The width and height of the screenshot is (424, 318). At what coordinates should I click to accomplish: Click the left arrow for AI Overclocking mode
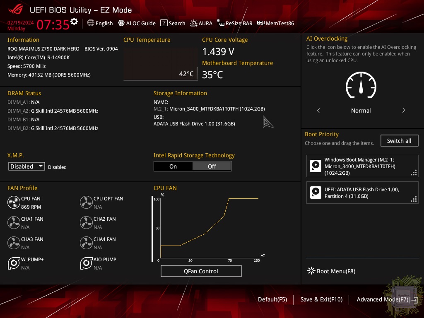(318, 111)
